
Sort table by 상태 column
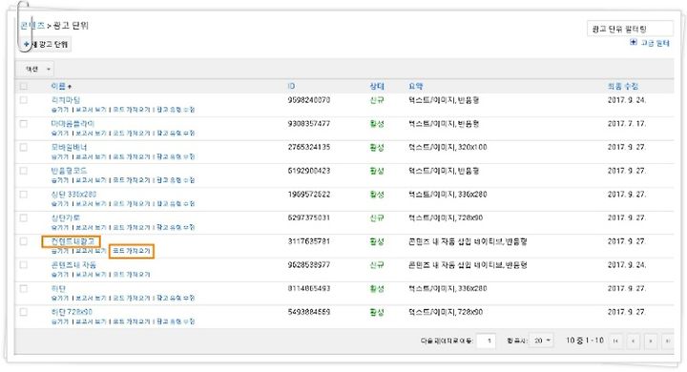click(377, 86)
